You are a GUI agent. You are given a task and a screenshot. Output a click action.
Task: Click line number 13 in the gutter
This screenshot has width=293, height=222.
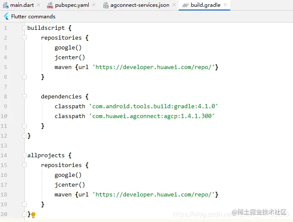4,146
